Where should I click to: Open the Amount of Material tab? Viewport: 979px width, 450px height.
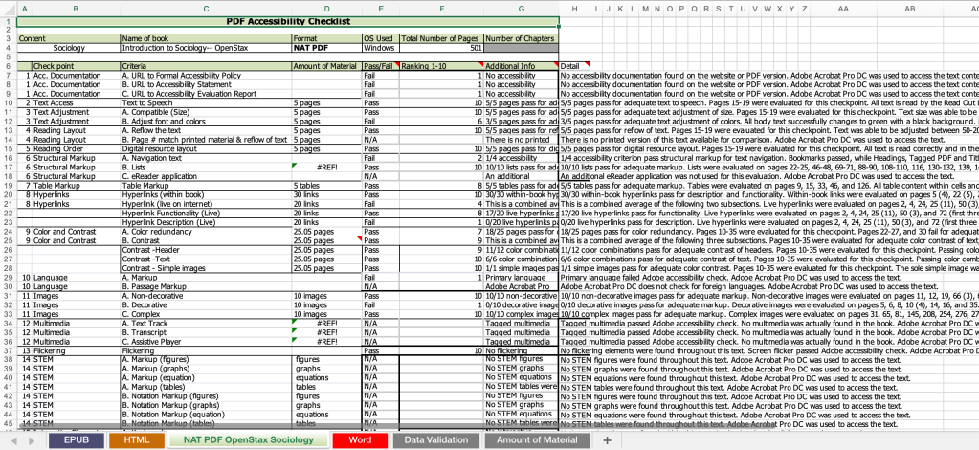tap(537, 439)
